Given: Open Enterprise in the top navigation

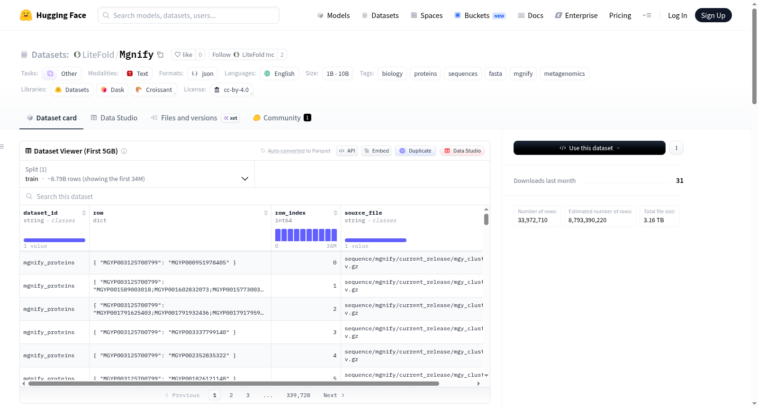Looking at the screenshot, I should (576, 15).
